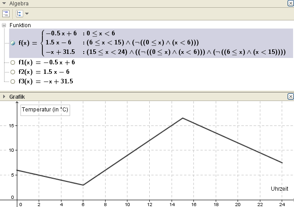The width and height of the screenshot is (294, 207).
Task: Collapse the Funktion tree group
Action: click(x=4, y=25)
